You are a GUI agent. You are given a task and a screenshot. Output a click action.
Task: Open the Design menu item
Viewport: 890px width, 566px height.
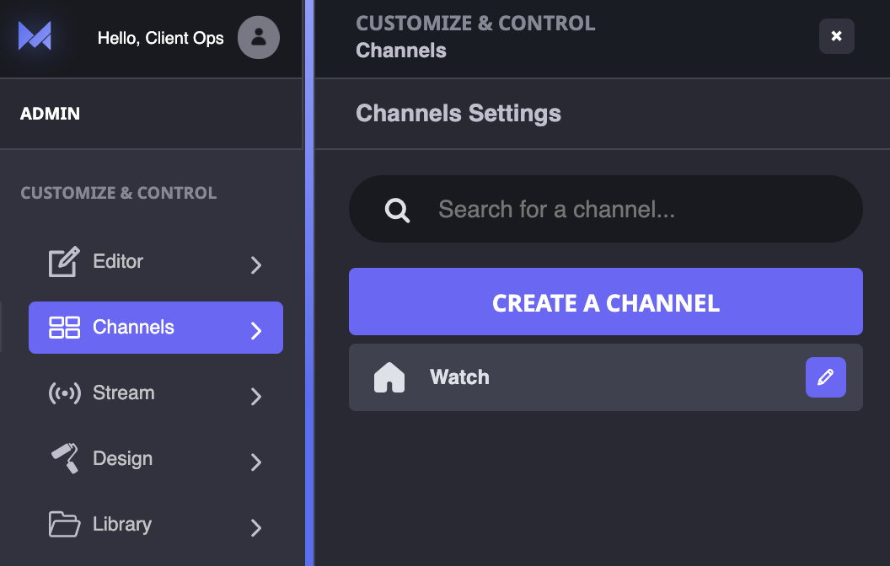[156, 459]
